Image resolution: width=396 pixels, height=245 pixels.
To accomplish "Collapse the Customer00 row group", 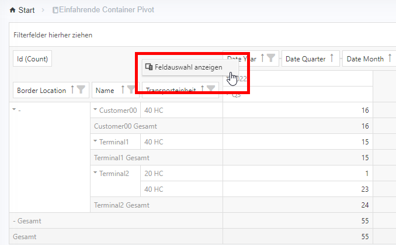I will tap(96, 110).
